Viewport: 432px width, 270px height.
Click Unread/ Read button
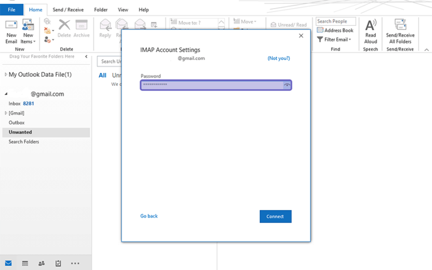289,25
